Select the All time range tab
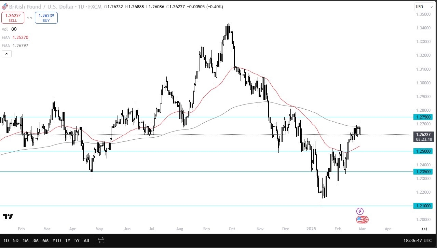Image resolution: width=437 pixels, height=248 pixels. coord(86,240)
